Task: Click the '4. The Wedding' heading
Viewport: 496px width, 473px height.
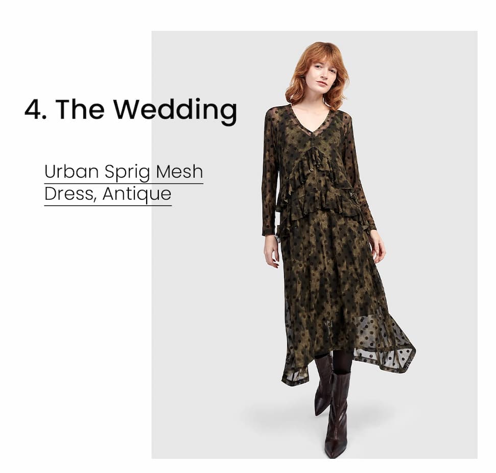Action: click(131, 109)
